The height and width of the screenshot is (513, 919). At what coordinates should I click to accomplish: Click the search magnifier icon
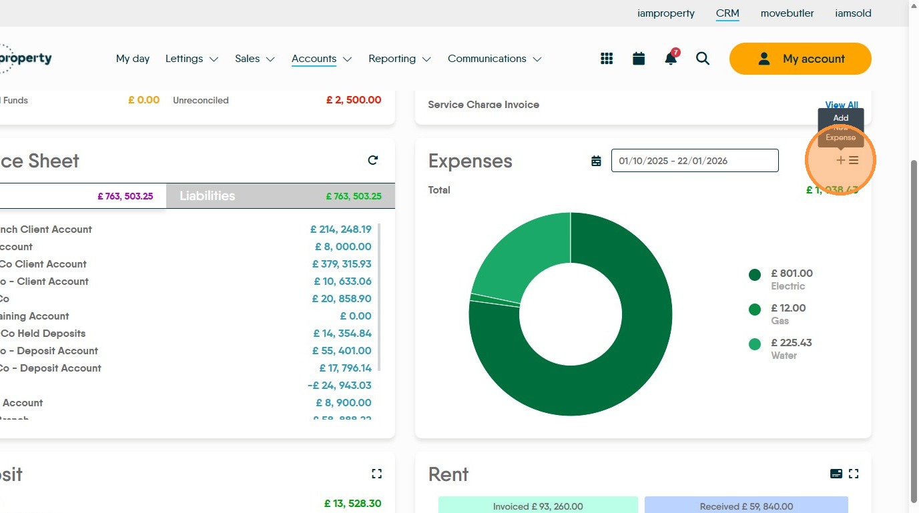pos(703,59)
